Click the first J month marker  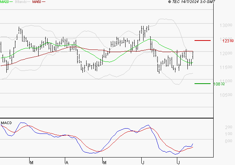(143, 162)
